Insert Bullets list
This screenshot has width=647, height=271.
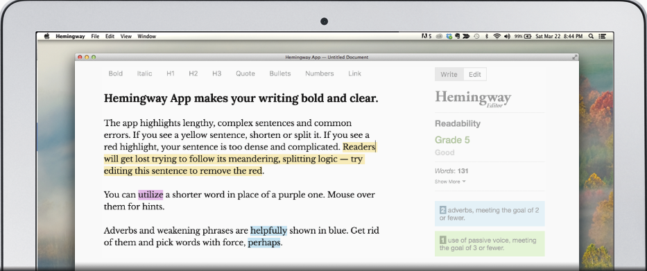(279, 73)
